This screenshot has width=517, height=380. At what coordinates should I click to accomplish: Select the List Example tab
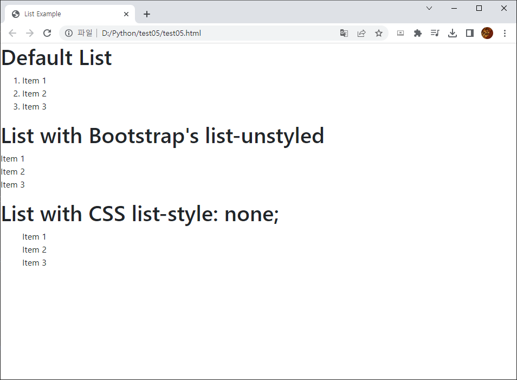pos(69,14)
